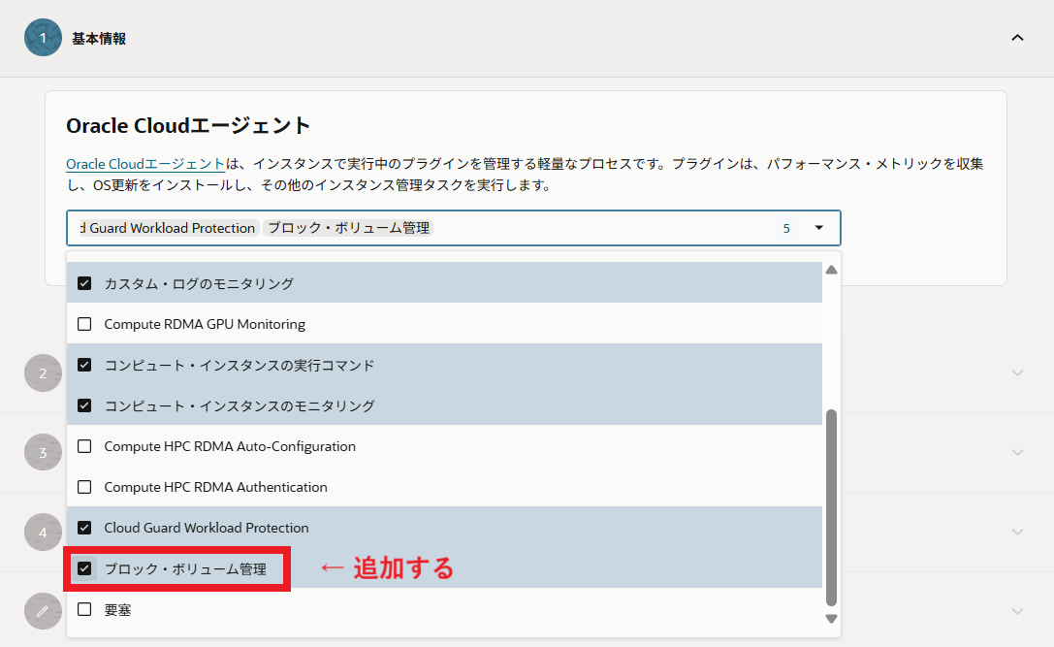
Task: Expand step 4 section chevron
Action: click(x=1017, y=532)
